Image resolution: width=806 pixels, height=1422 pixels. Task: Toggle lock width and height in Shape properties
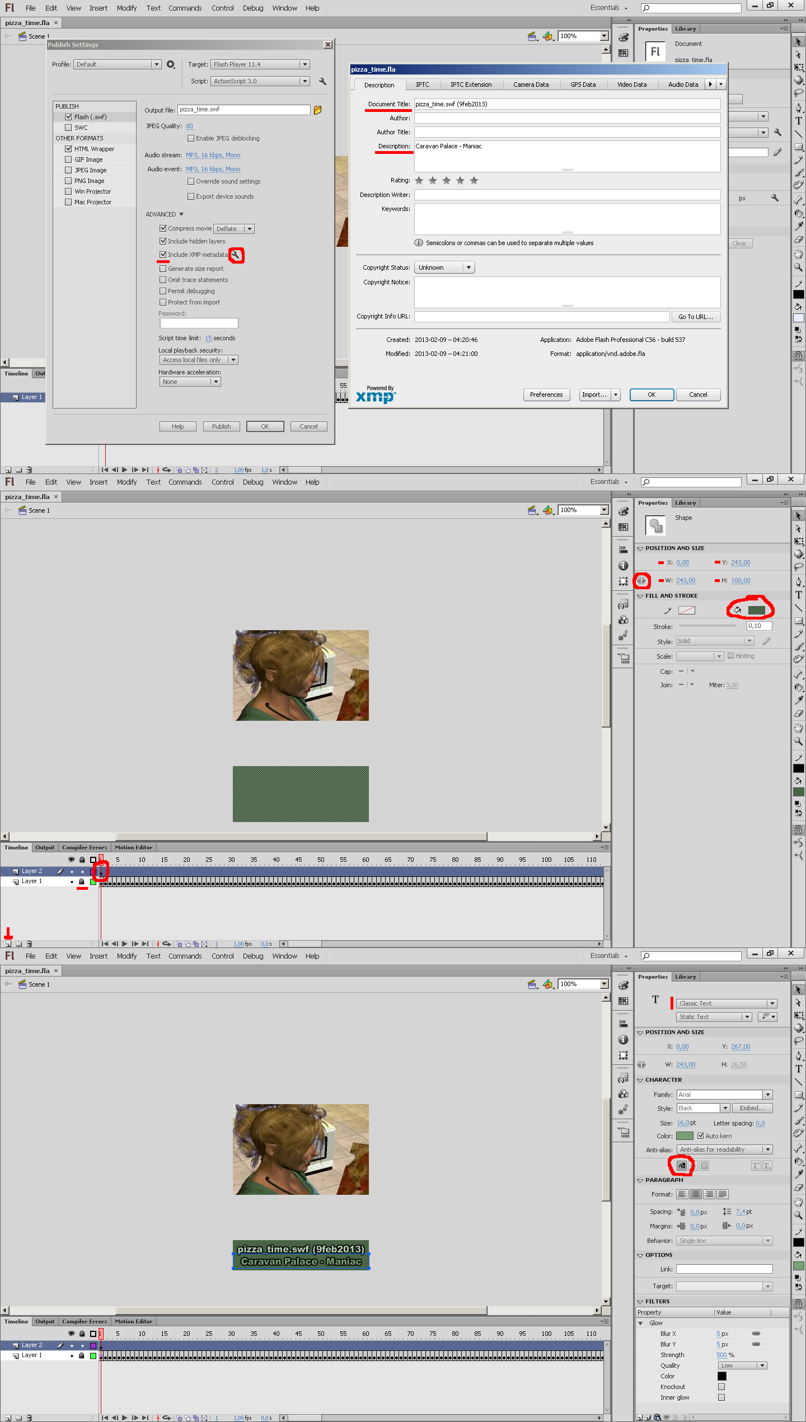pos(641,581)
